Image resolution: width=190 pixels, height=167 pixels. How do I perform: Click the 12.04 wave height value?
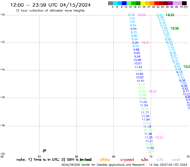click(147, 123)
